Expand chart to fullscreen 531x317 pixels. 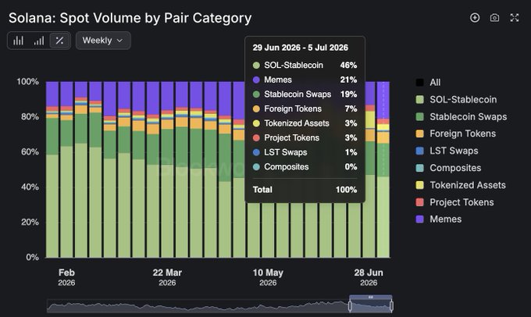tap(515, 18)
